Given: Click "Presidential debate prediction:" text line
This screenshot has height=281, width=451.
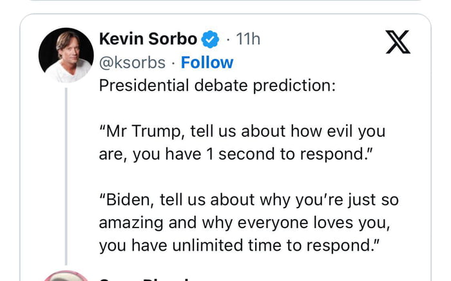Looking at the screenshot, I should 217,86.
